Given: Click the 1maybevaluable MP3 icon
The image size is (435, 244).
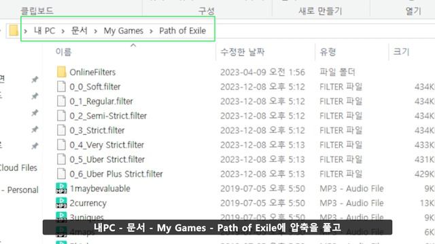Looking at the screenshot, I should (61, 188).
